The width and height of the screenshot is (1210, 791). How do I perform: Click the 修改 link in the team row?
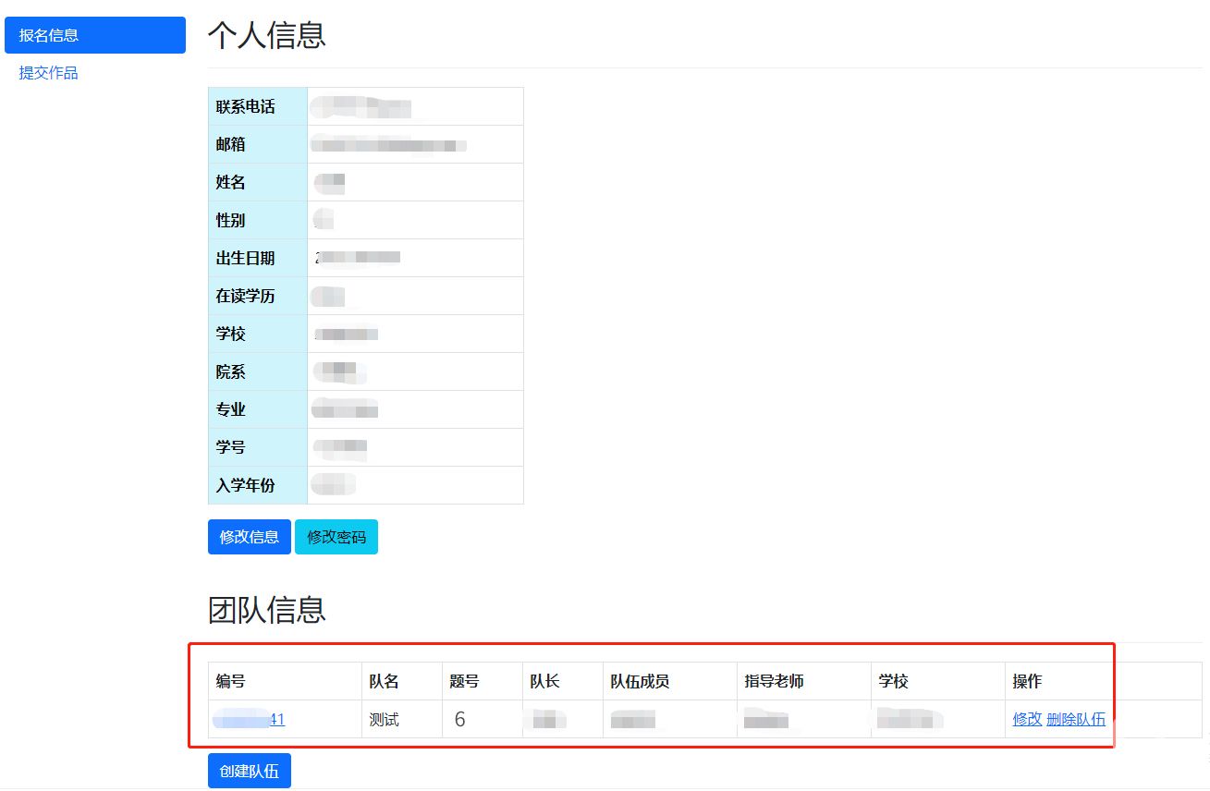[x=1027, y=719]
